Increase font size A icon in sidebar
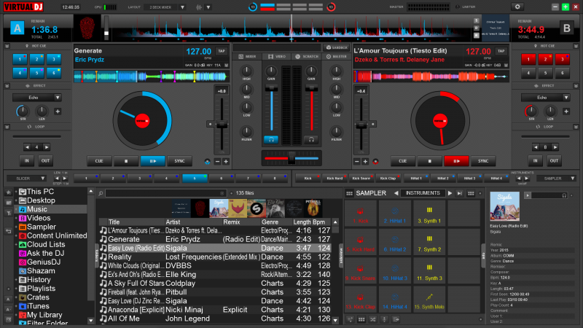 point(8,299)
